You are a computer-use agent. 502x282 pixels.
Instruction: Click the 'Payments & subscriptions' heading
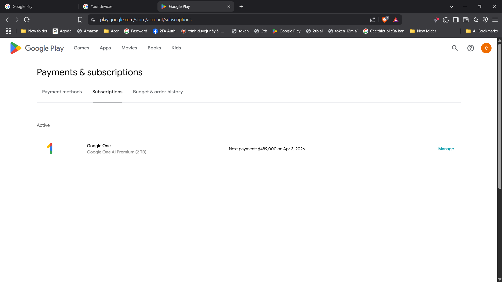[89, 72]
